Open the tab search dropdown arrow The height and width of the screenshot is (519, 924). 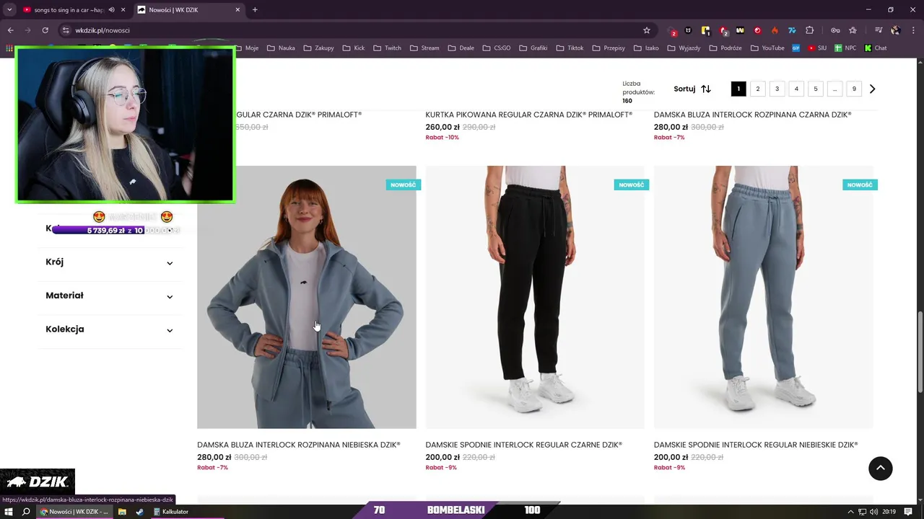coord(9,9)
